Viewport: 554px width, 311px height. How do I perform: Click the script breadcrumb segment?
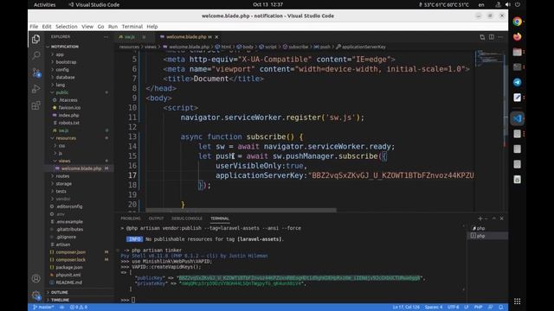[x=267, y=47]
